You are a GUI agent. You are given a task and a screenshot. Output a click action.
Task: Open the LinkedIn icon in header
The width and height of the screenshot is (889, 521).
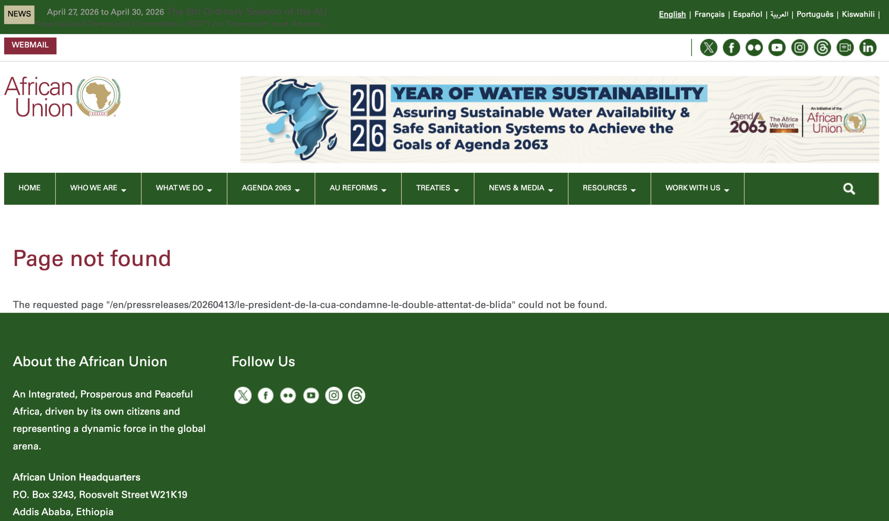[868, 48]
